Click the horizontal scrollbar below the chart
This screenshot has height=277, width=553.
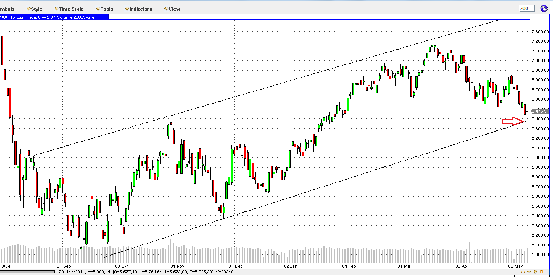point(27,272)
